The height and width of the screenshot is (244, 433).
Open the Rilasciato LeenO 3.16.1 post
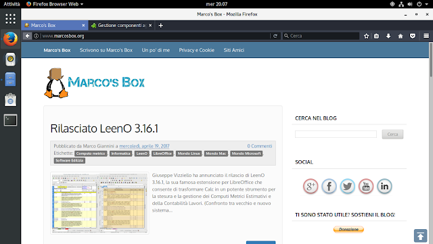tap(104, 128)
